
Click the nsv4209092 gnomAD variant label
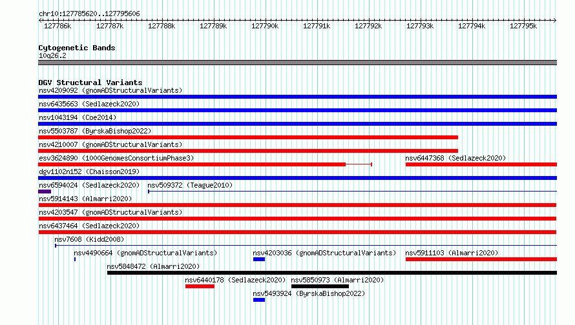click(x=110, y=90)
